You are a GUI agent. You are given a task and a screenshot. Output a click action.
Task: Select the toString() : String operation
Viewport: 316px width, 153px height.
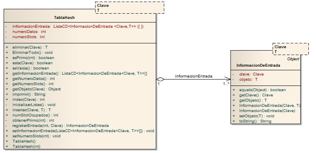(255, 121)
